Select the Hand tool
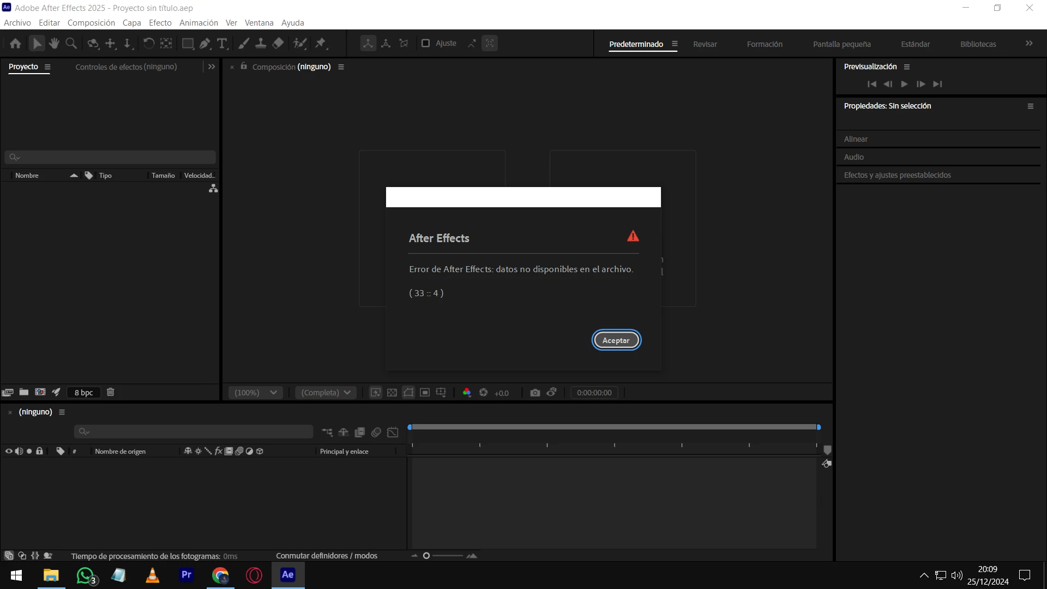 [x=54, y=44]
